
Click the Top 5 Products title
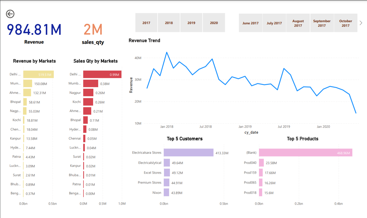pos(303,139)
